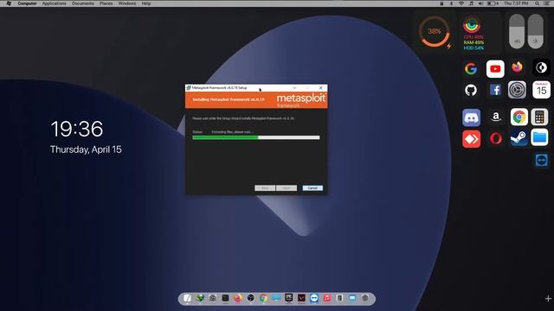Click the Thursday, April 15 date text
This screenshot has width=554, height=311.
[86, 149]
